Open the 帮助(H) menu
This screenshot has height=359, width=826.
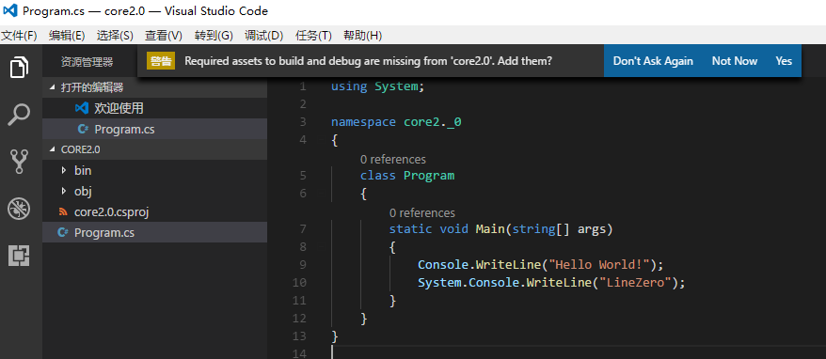point(362,36)
